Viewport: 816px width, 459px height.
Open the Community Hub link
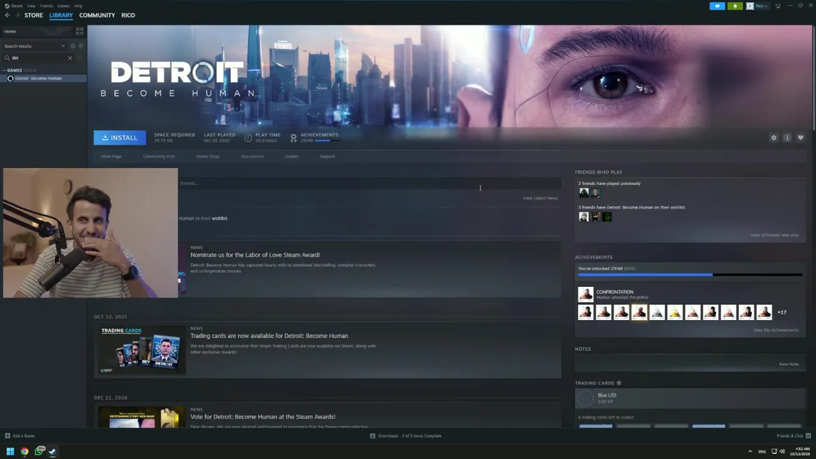point(159,156)
